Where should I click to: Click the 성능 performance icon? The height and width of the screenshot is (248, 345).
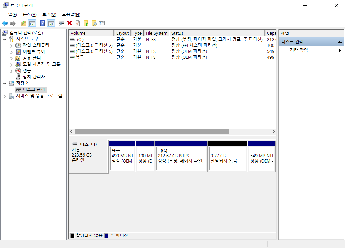(x=18, y=71)
